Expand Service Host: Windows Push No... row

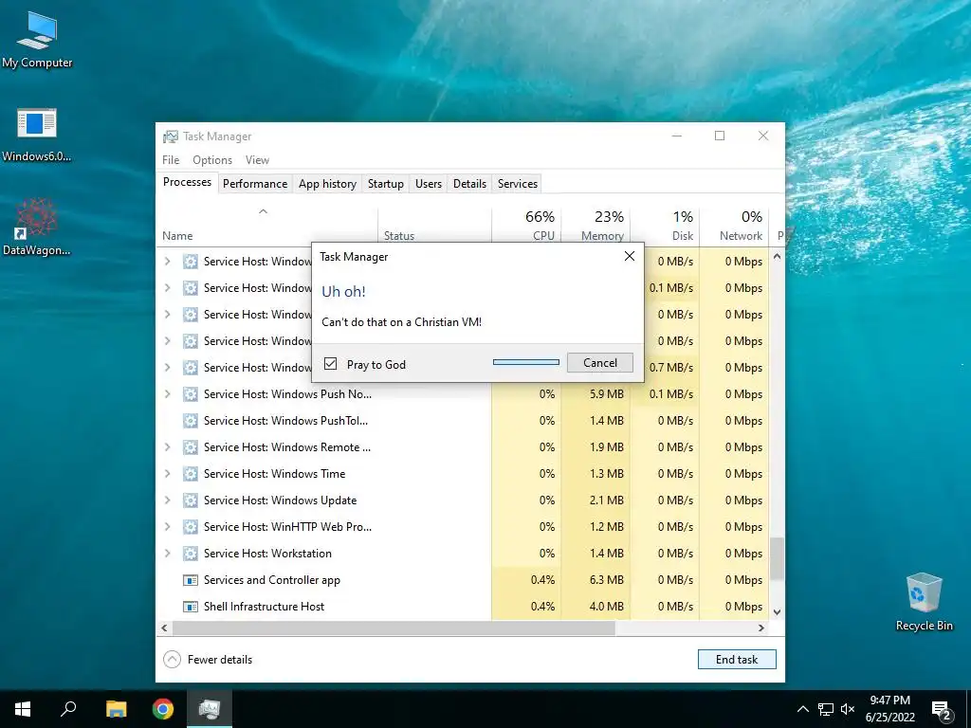(167, 393)
